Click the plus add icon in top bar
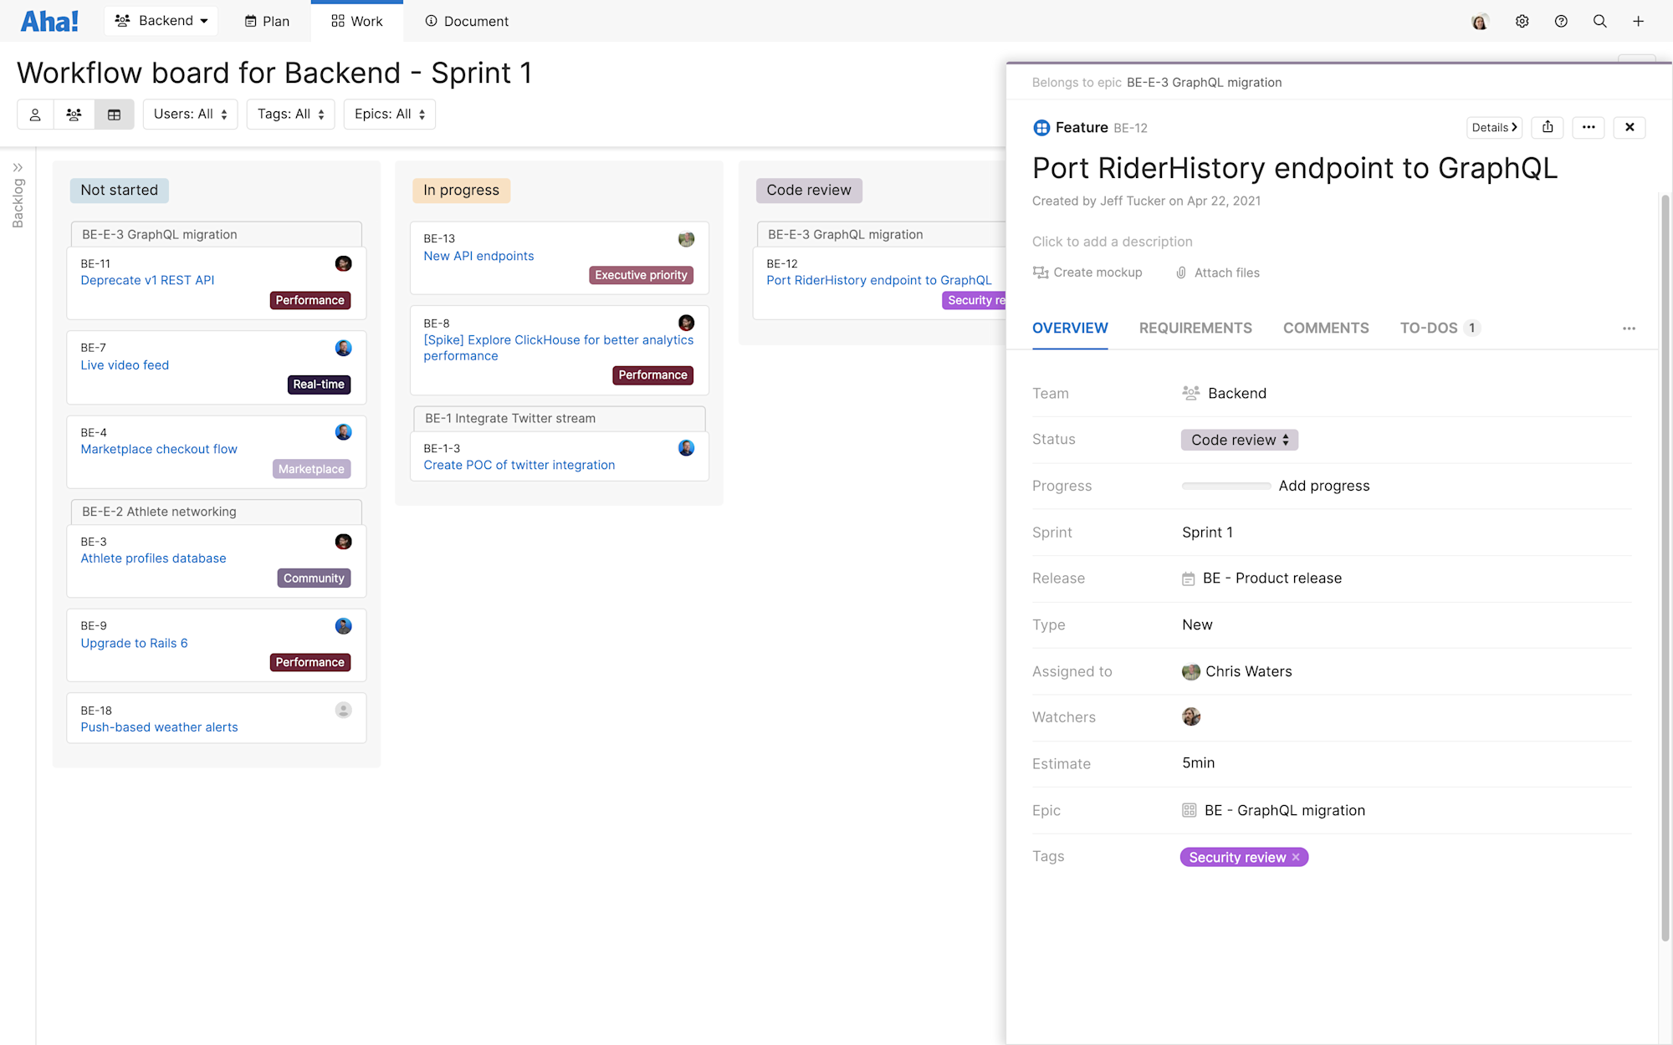Image resolution: width=1673 pixels, height=1045 pixels. (1638, 21)
